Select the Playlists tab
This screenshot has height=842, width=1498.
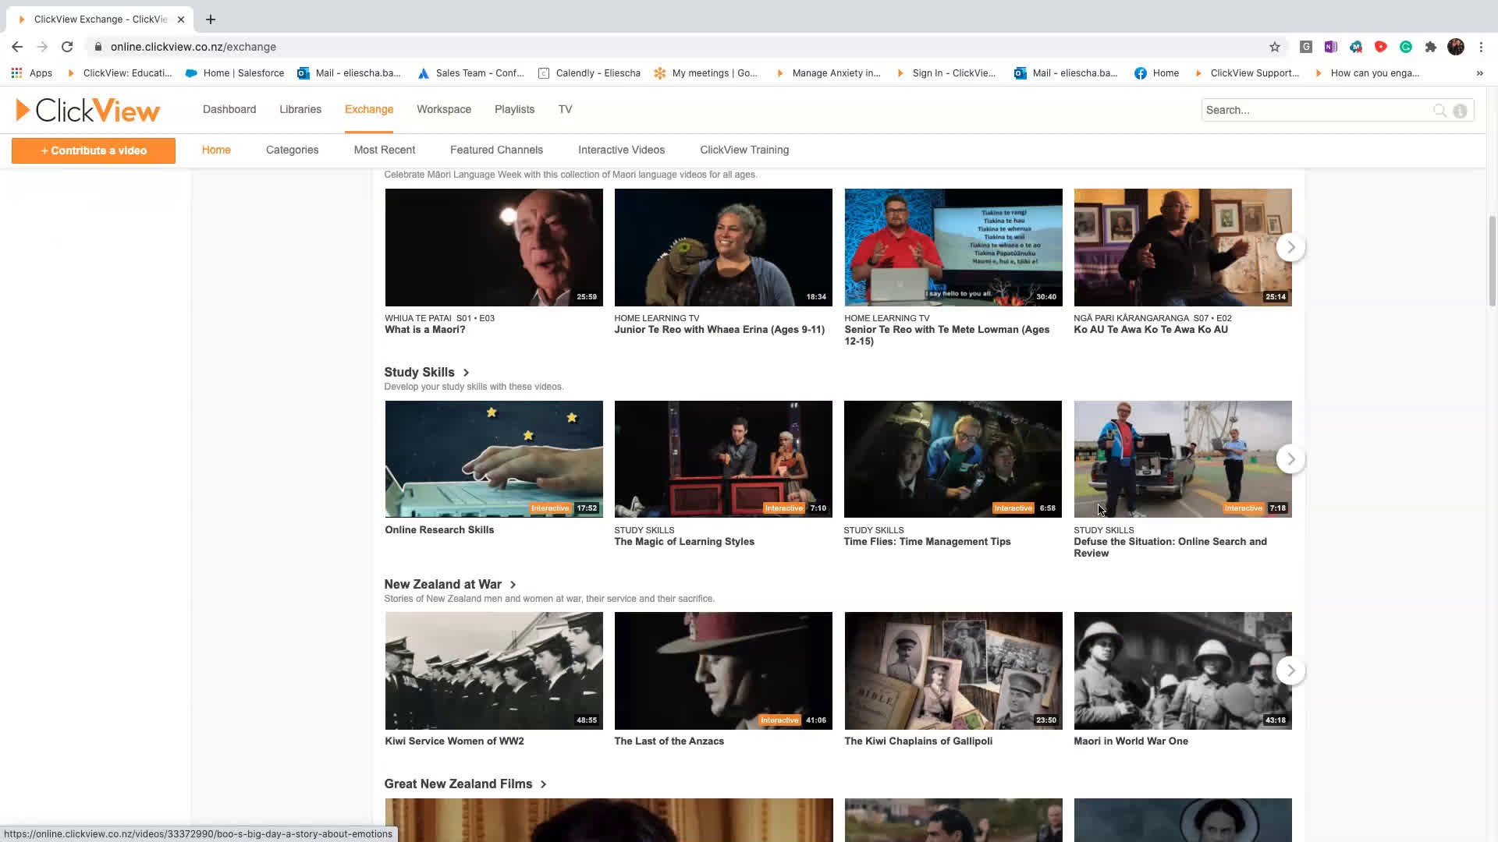click(514, 109)
